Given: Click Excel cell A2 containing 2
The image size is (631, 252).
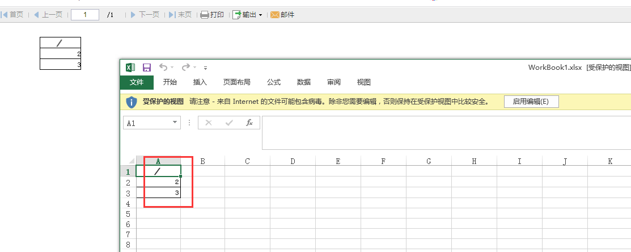Looking at the screenshot, I should 159,182.
